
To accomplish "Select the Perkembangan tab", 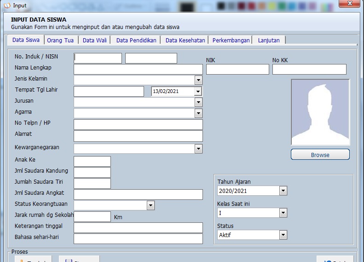I will 231,41.
